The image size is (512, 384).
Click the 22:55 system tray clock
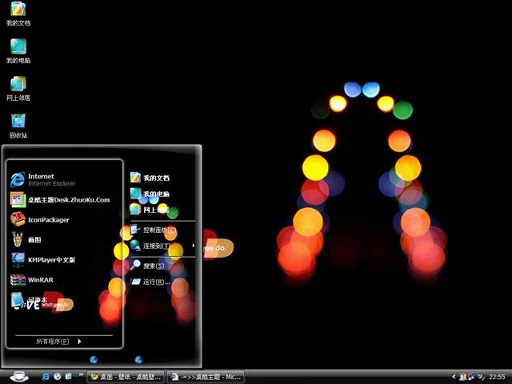pos(497,376)
